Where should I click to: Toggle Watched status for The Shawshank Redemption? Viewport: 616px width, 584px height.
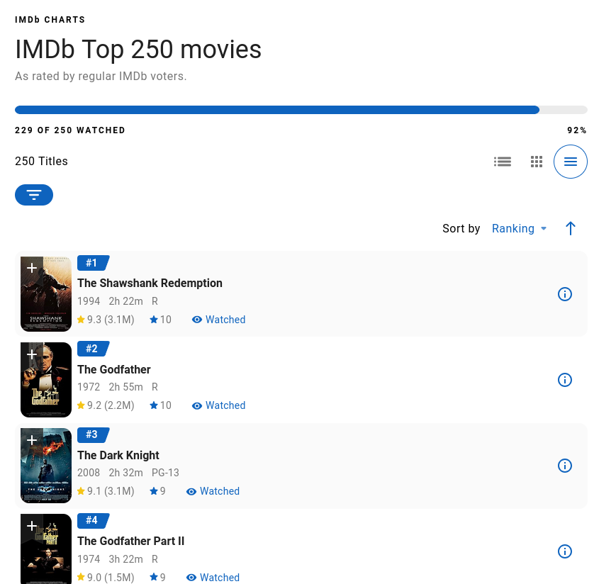pyautogui.click(x=218, y=320)
